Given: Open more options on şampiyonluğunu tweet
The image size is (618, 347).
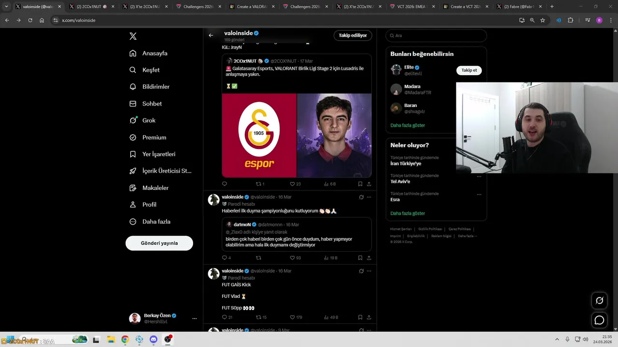Looking at the screenshot, I should coord(369,197).
